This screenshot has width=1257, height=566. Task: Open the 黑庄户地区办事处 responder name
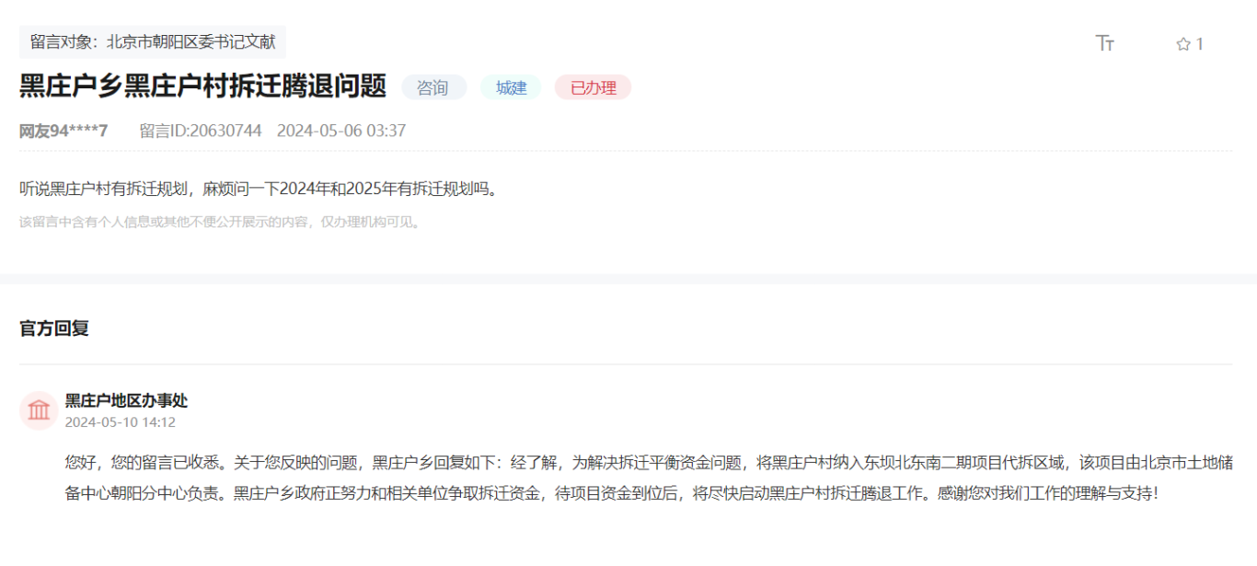click(x=126, y=400)
